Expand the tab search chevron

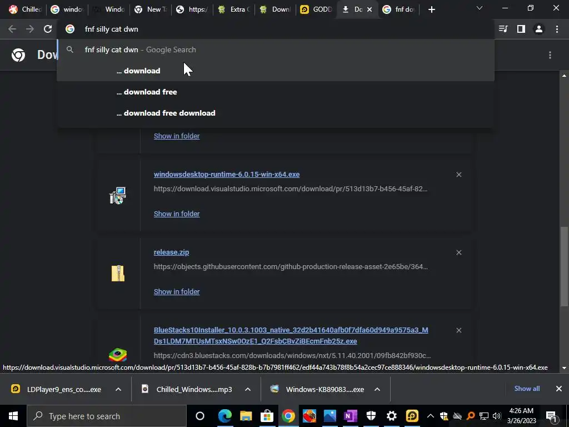480,8
